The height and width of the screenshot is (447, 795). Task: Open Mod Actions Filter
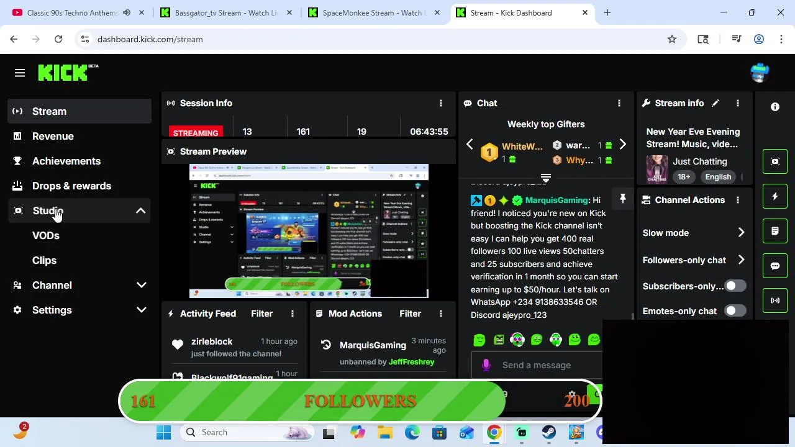point(410,314)
